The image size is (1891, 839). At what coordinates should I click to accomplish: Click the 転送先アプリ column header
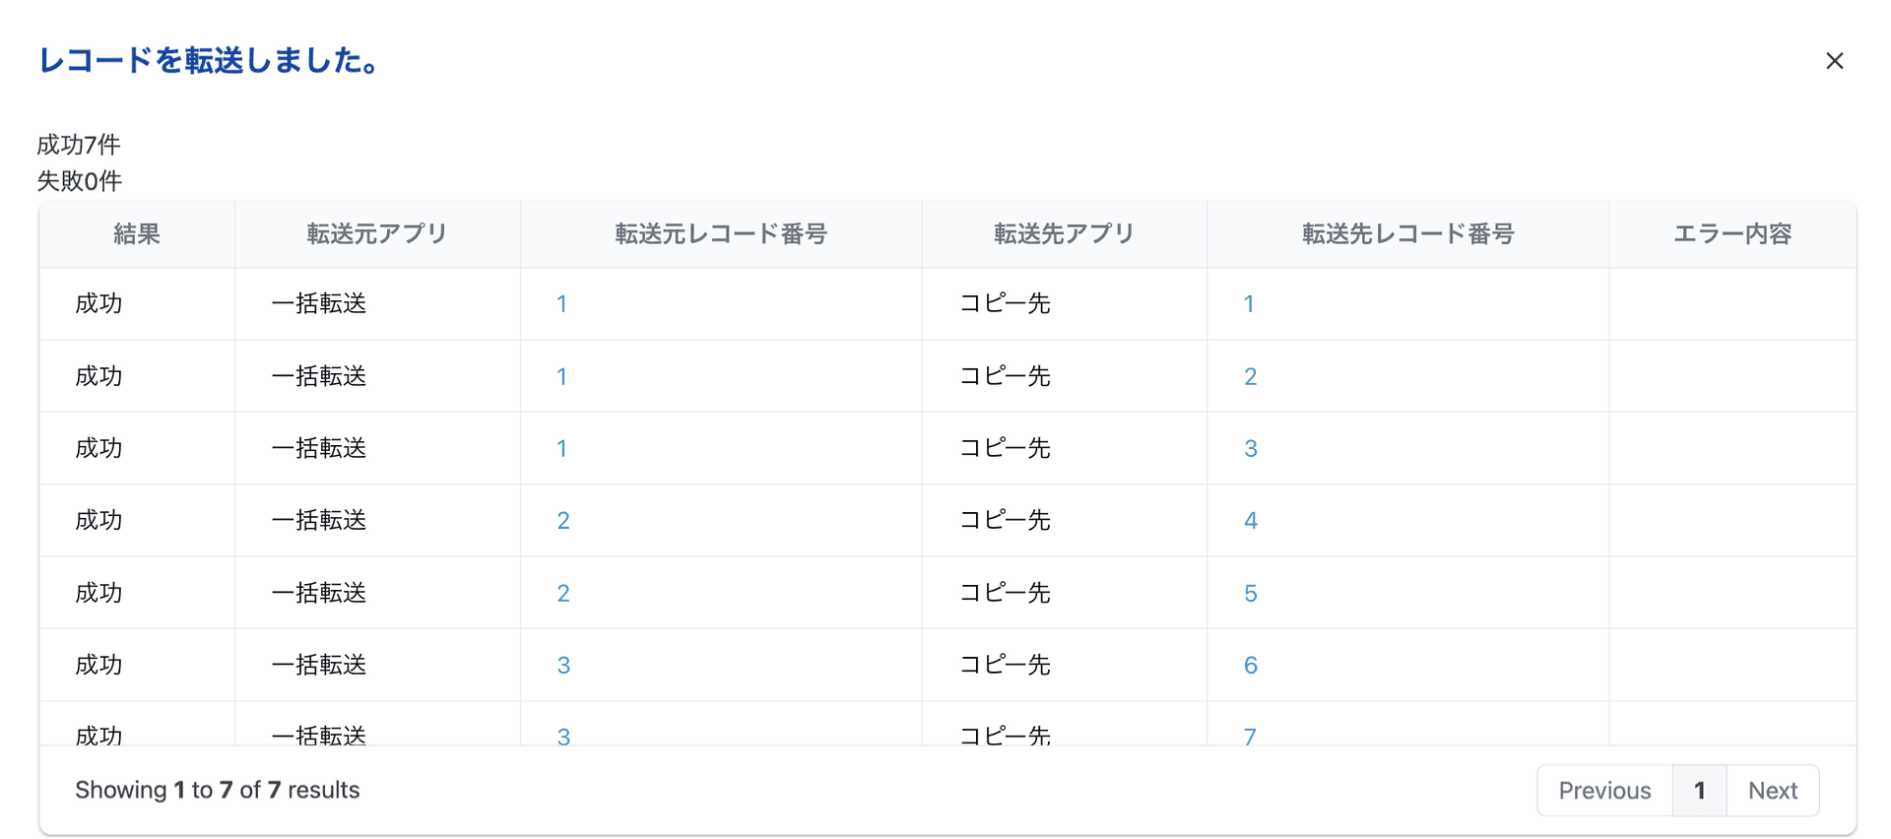click(x=1064, y=233)
